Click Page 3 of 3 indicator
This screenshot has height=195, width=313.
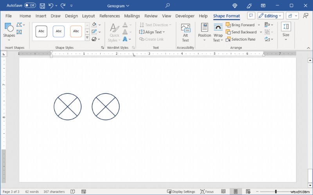point(11,191)
